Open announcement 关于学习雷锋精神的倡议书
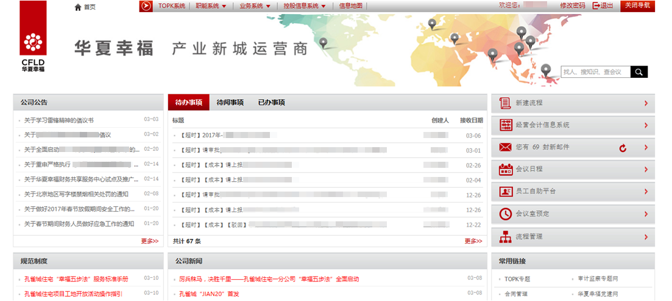672x301 pixels. [58, 120]
